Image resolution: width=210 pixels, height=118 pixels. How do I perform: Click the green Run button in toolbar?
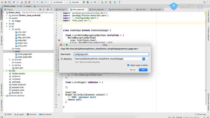tap(84, 2)
